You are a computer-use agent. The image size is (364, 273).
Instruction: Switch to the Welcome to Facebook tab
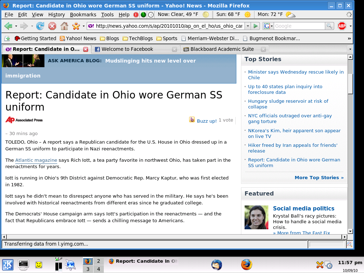tap(135, 49)
